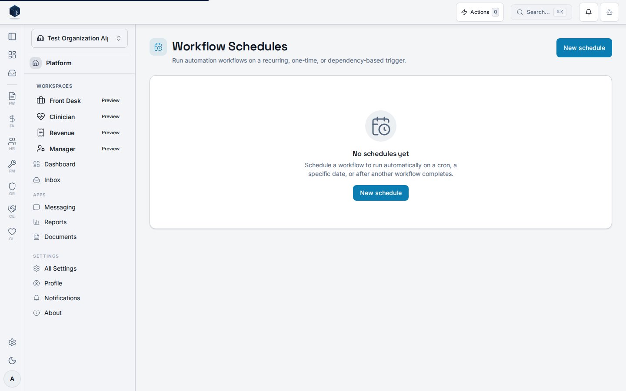Open the HR people module icon

[12, 143]
